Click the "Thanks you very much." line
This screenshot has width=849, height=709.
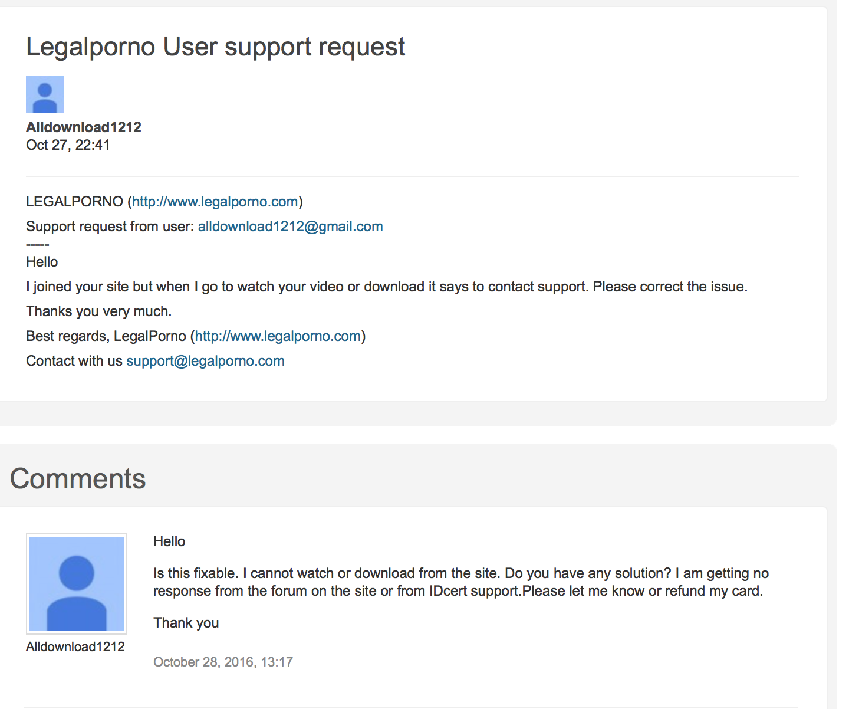coord(98,311)
